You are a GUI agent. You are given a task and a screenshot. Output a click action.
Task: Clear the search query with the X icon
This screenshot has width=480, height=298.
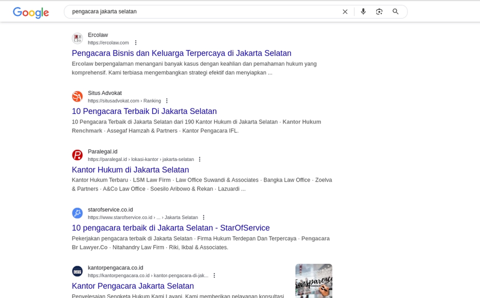tap(345, 11)
